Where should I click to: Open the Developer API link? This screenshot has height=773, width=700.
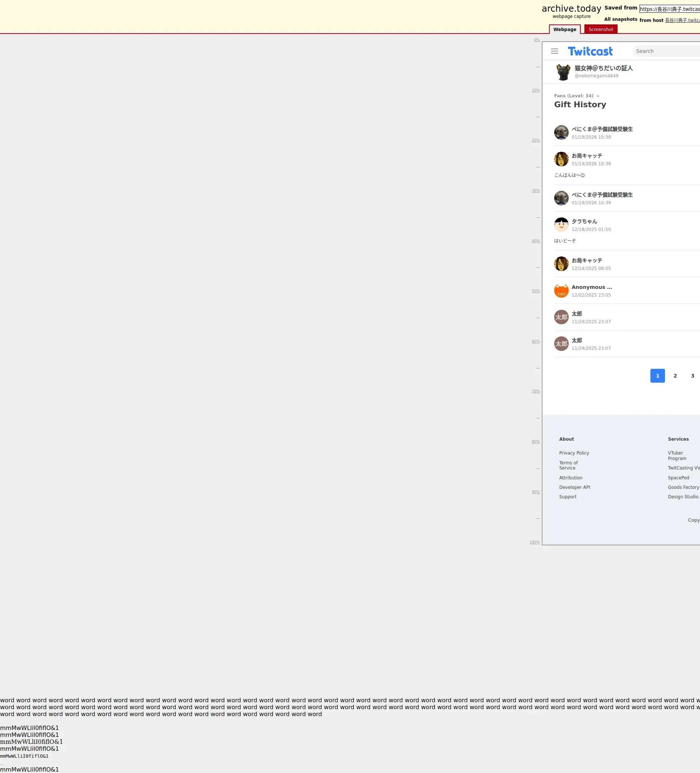point(574,488)
